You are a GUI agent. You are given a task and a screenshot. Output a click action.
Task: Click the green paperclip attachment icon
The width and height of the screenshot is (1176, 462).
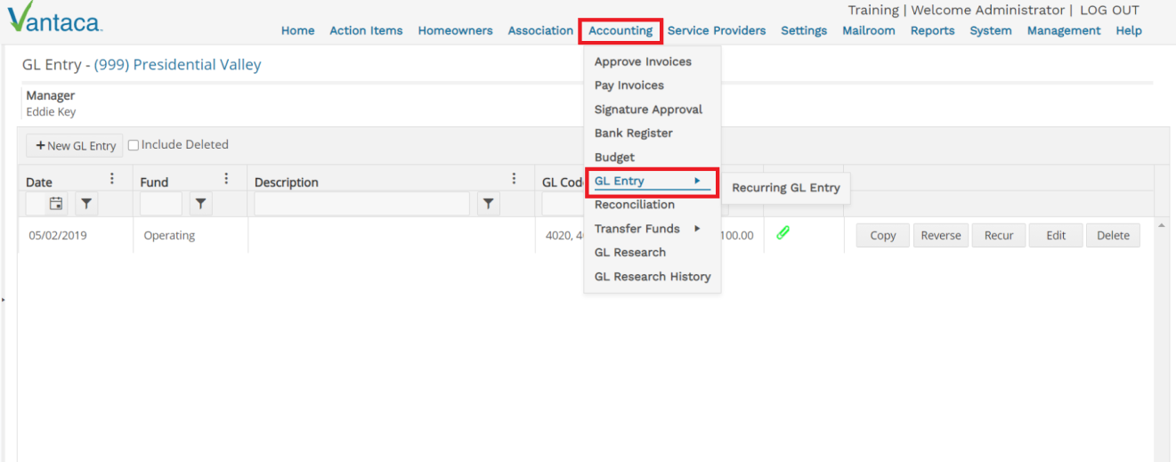coord(783,233)
